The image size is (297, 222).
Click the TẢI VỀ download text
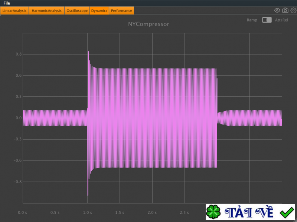click(249, 212)
